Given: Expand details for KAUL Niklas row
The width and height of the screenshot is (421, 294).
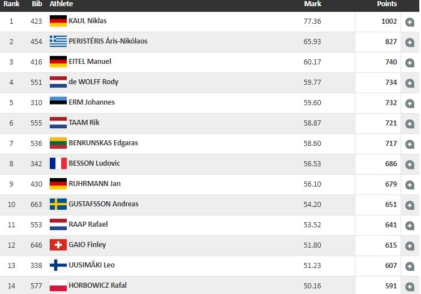Looking at the screenshot, I should click(410, 22).
